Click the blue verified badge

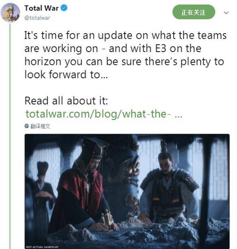point(64,8)
